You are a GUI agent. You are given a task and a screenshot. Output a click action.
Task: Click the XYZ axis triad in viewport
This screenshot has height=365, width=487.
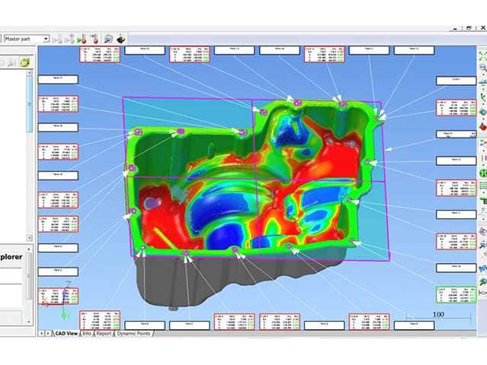66,304
